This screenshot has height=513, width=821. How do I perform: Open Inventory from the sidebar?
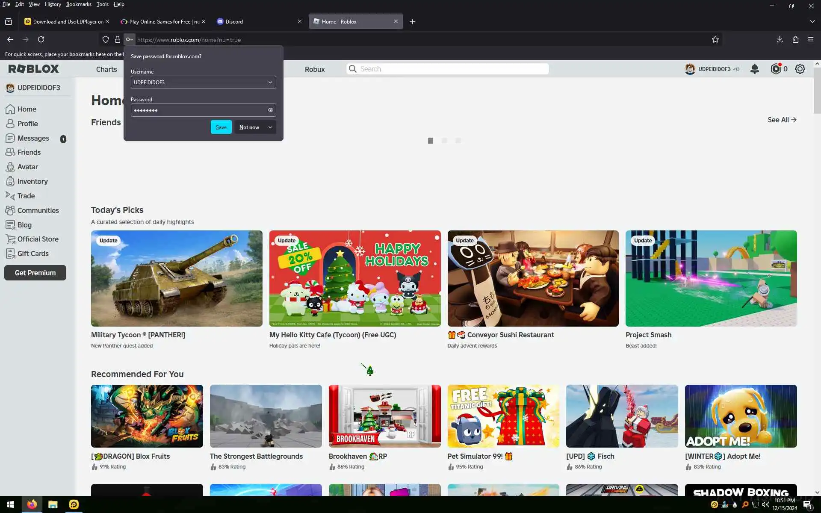click(x=32, y=182)
